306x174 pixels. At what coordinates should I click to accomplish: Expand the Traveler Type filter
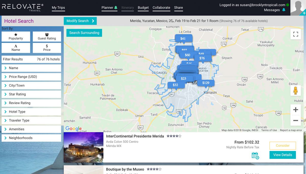pos(31,120)
